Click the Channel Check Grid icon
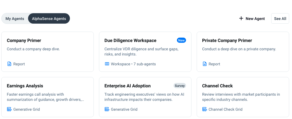Viewport: 292px width, 119px height. click(205, 109)
